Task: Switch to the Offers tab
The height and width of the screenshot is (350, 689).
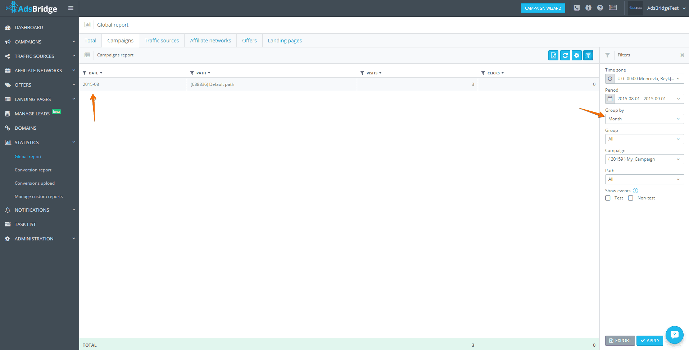Action: point(249,41)
